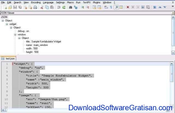Image resolution: width=175 pixels, height=113 pixels.
Task: Click the Close All documents icon
Action: click(30, 7)
